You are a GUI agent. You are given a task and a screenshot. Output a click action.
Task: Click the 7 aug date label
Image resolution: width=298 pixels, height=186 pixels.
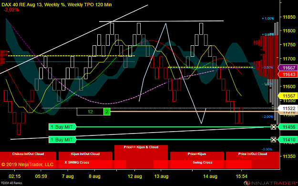click(68, 176)
